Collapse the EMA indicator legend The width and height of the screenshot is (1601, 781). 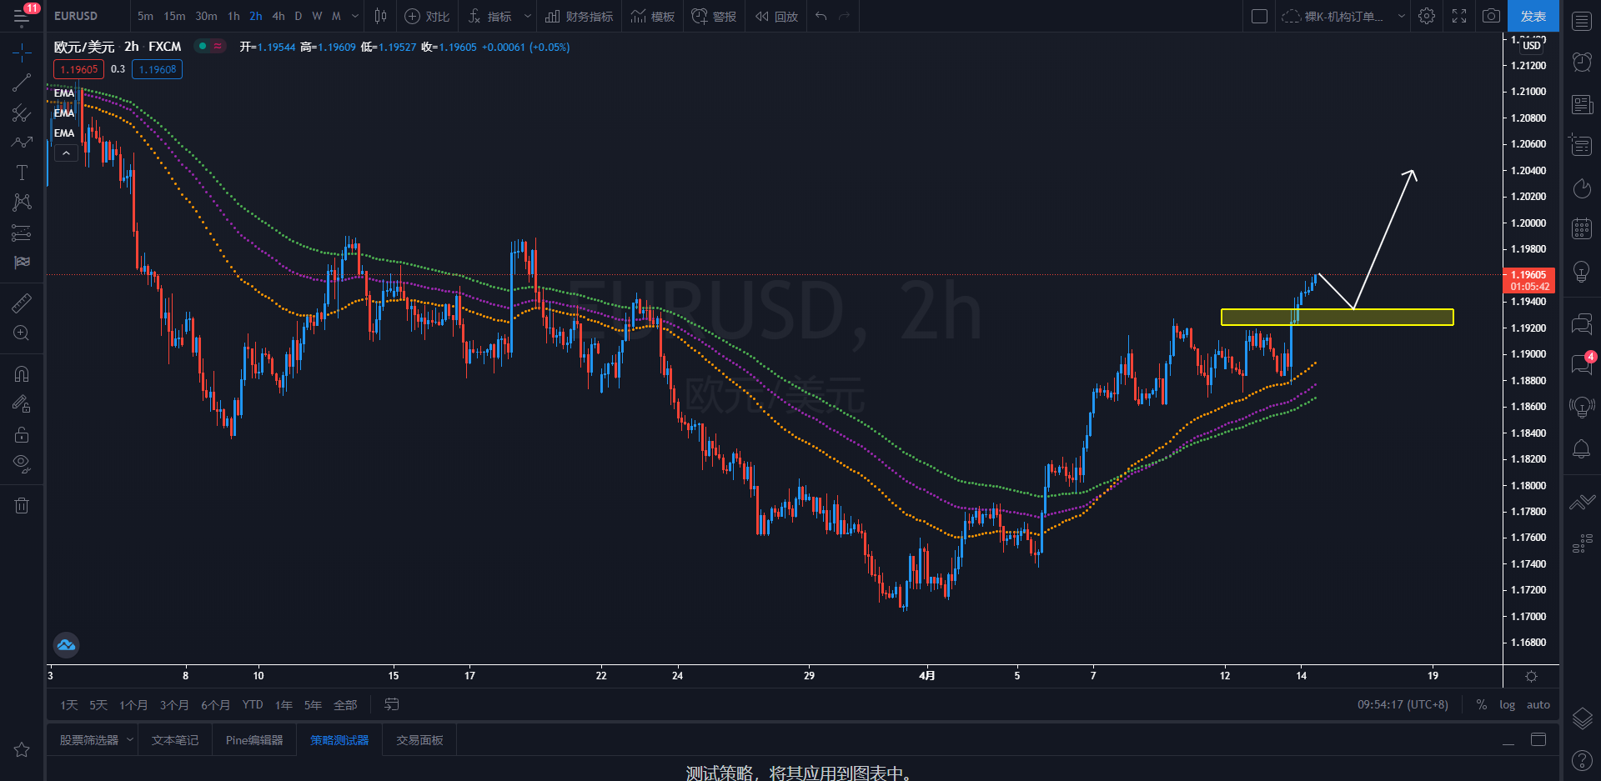tap(66, 153)
